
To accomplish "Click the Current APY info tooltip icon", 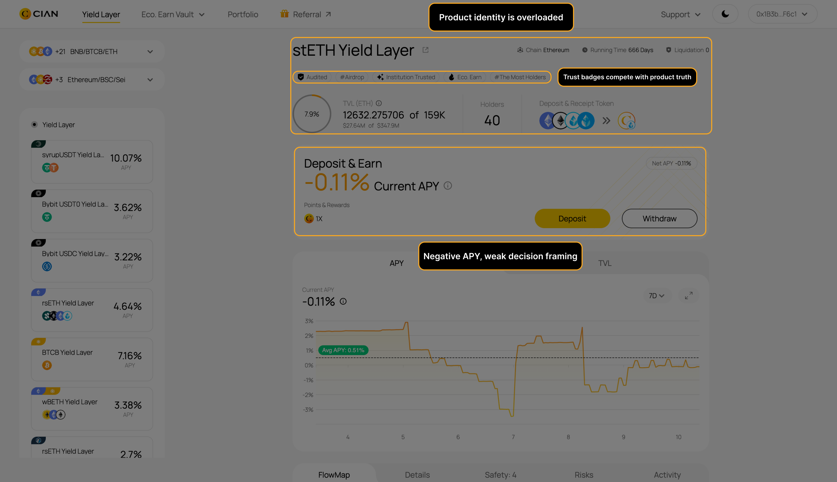I will click(448, 186).
